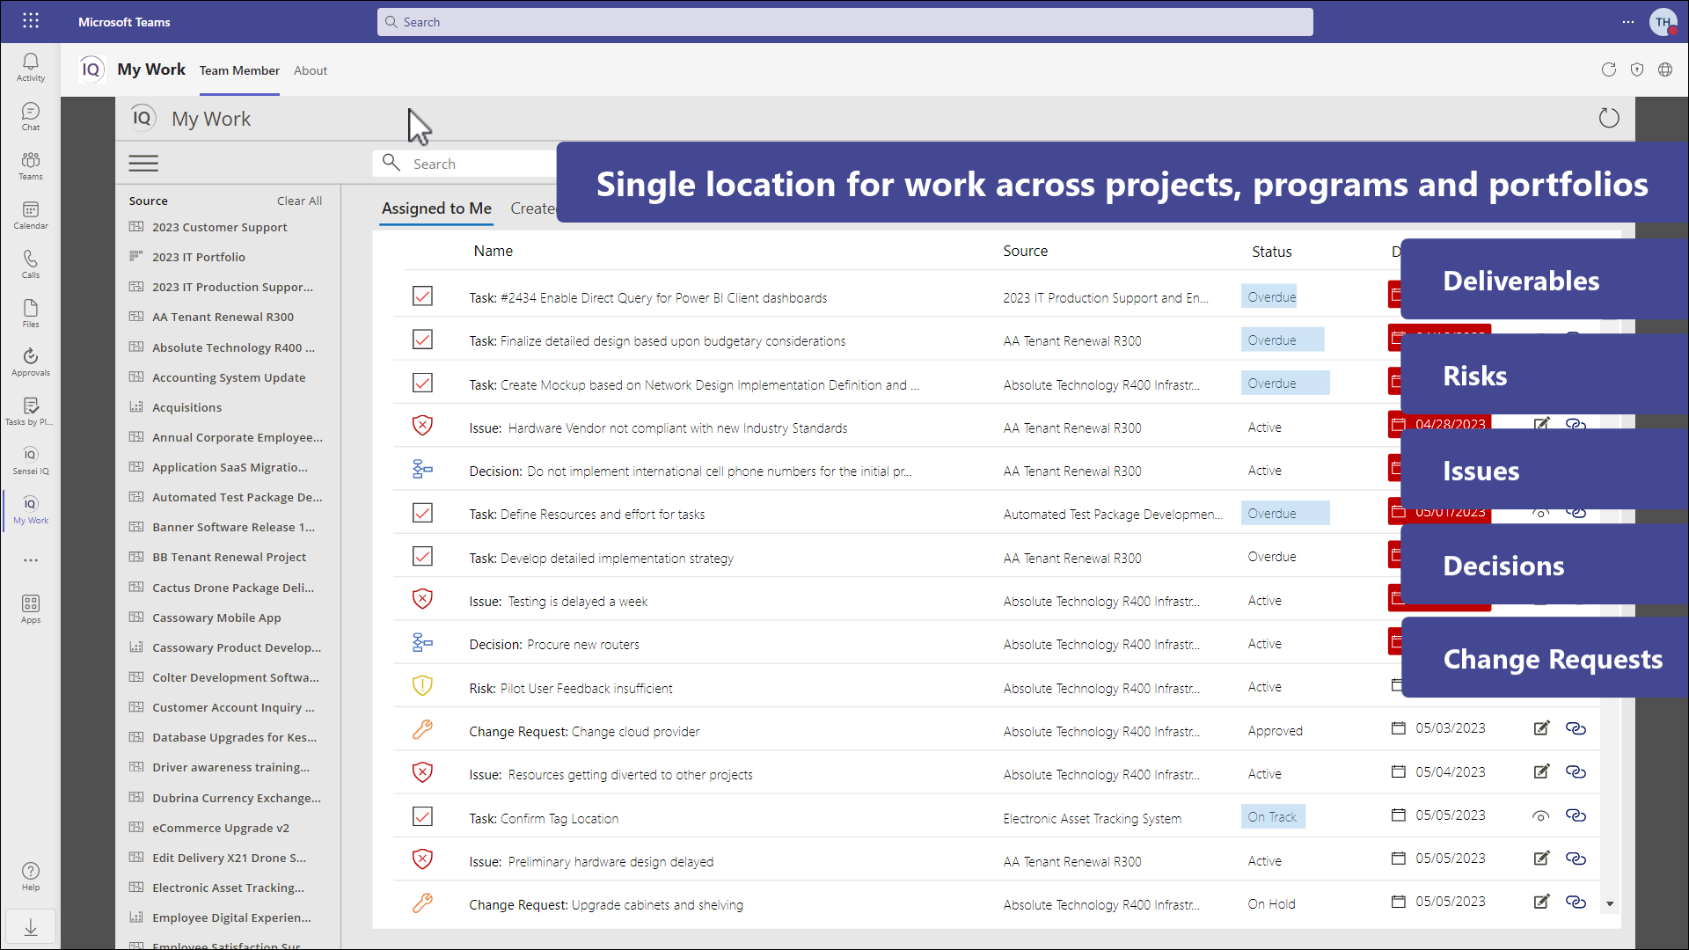Open Files in the Teams sidebar
This screenshot has height=950, width=1689.
31,313
